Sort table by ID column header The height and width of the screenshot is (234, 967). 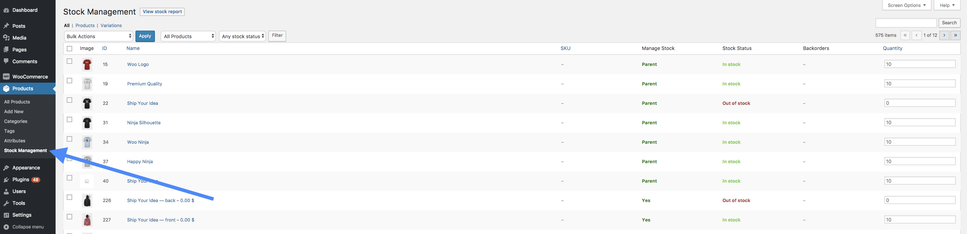tap(104, 48)
